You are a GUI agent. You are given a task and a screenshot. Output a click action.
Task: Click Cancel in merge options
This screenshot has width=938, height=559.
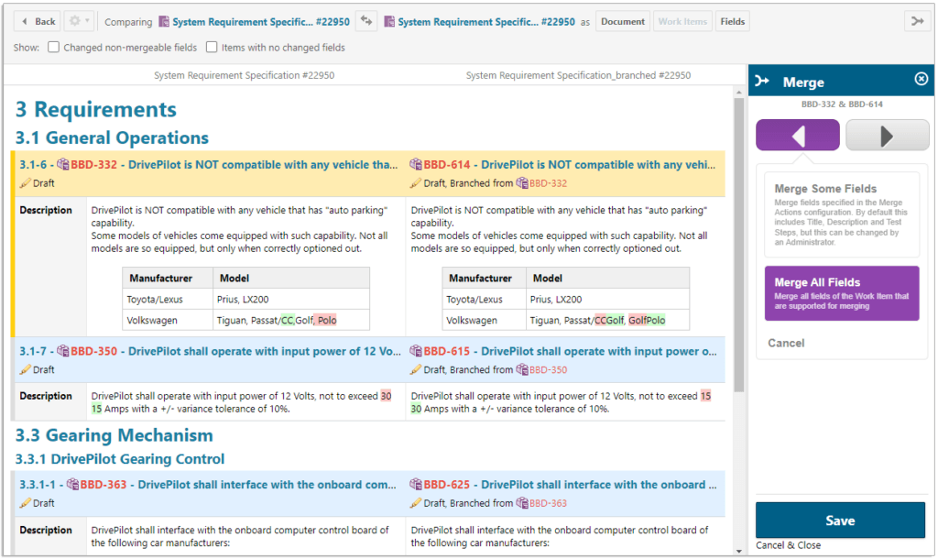tap(786, 343)
